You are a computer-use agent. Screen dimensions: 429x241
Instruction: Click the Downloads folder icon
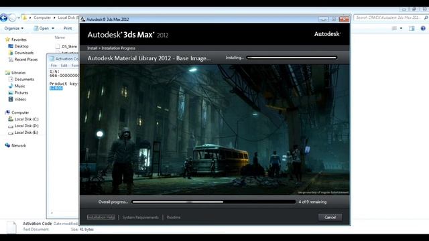point(11,53)
